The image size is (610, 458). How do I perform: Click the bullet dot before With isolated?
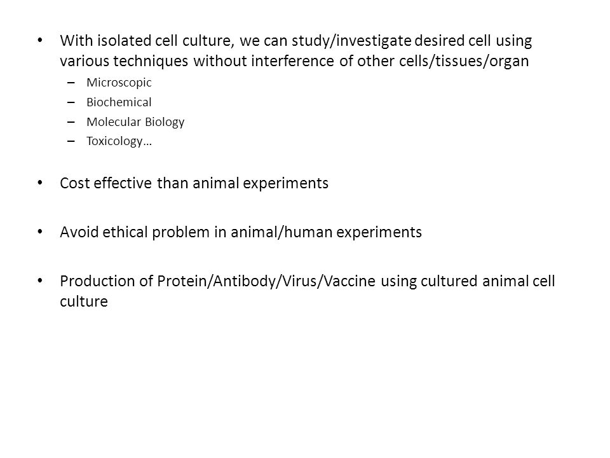coord(40,40)
